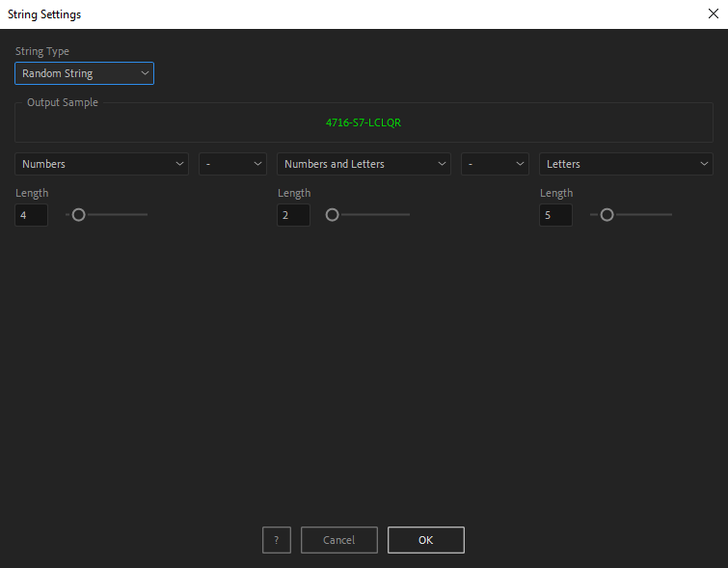The height and width of the screenshot is (568, 728).
Task: Click the String Type label
Action: pyautogui.click(x=42, y=51)
